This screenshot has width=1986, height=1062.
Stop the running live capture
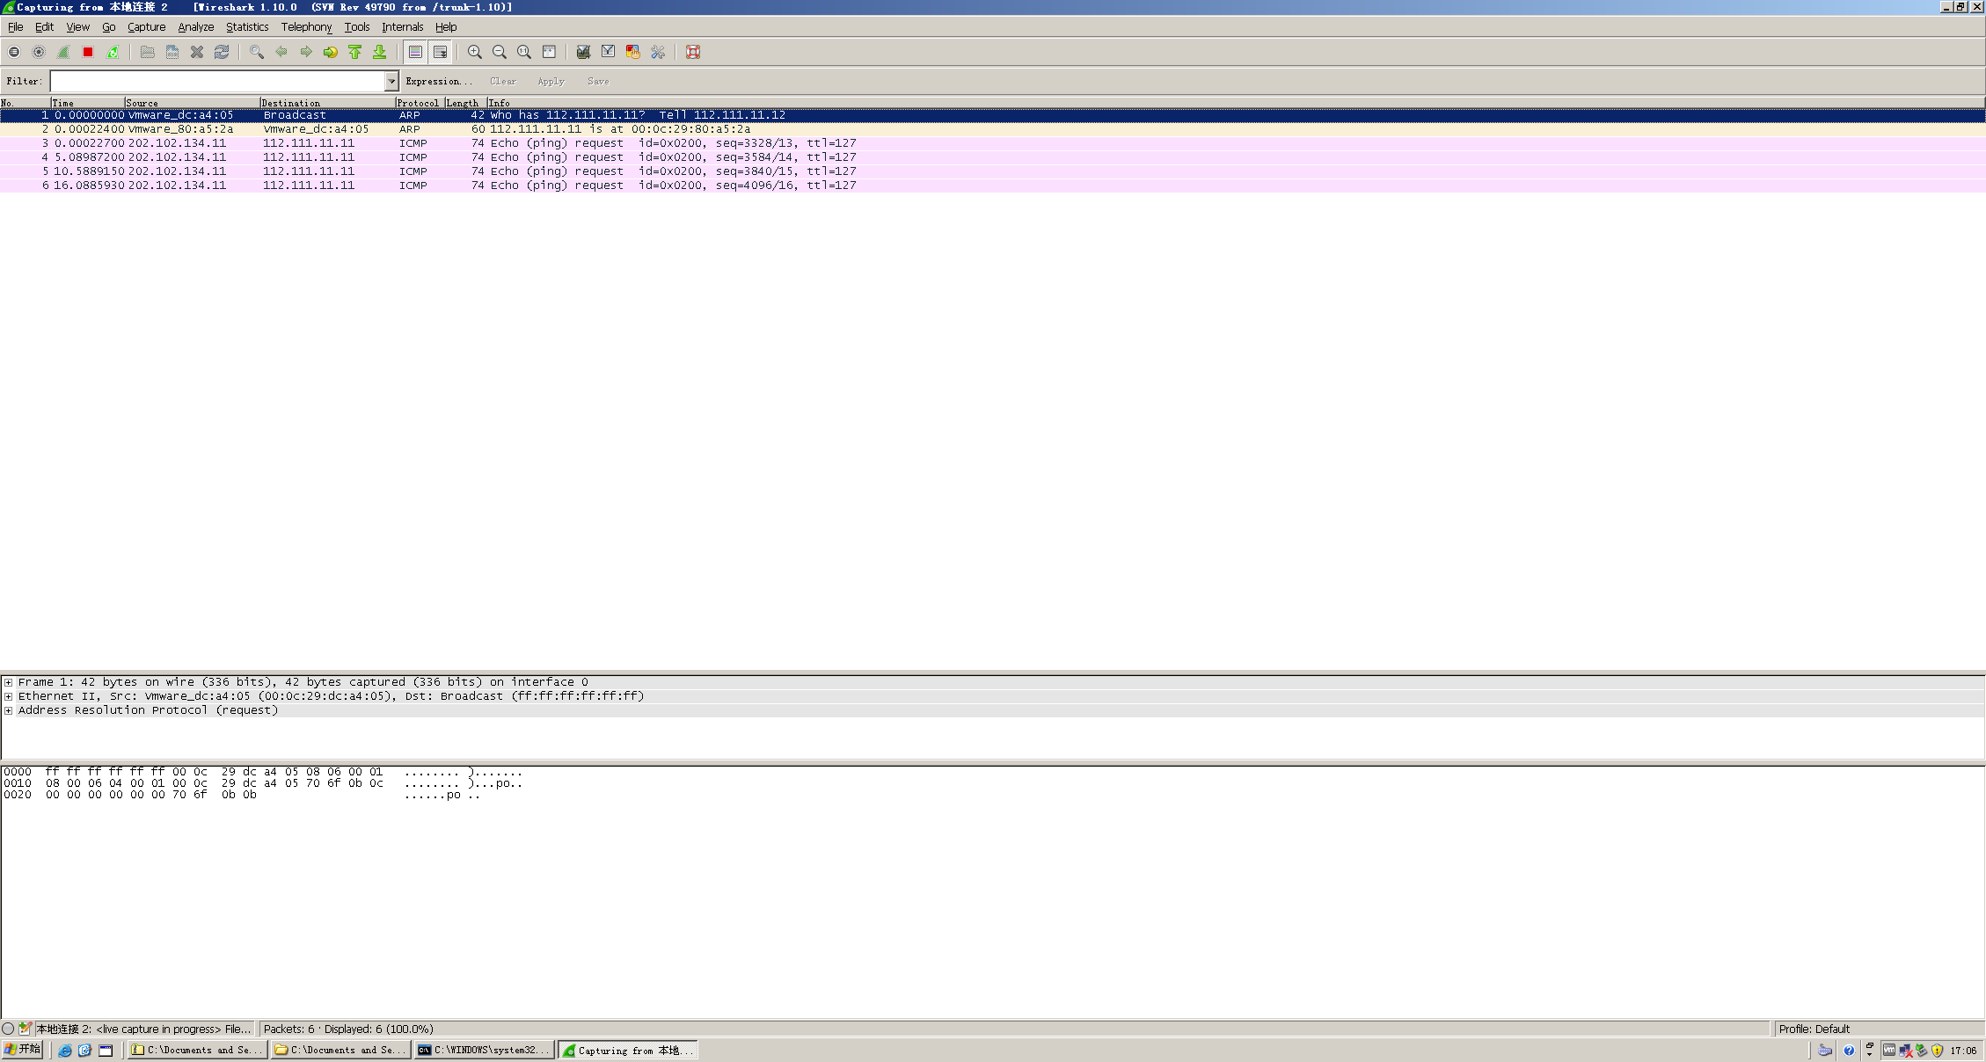[88, 52]
